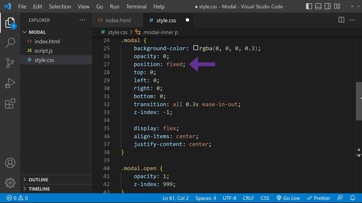Change CSS language mode
362x203 pixels.
click(x=265, y=198)
